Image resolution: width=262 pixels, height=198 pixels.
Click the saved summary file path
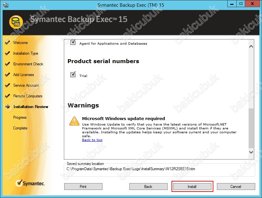tap(131, 169)
